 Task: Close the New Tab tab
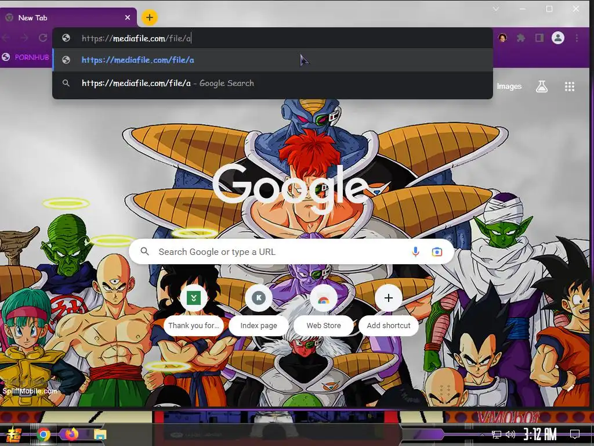(x=128, y=17)
